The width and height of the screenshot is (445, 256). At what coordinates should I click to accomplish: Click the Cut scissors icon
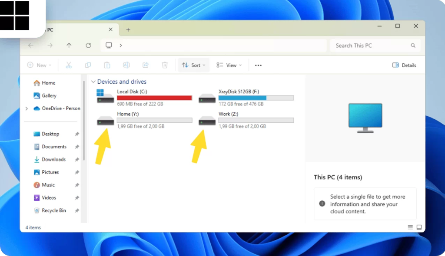69,65
